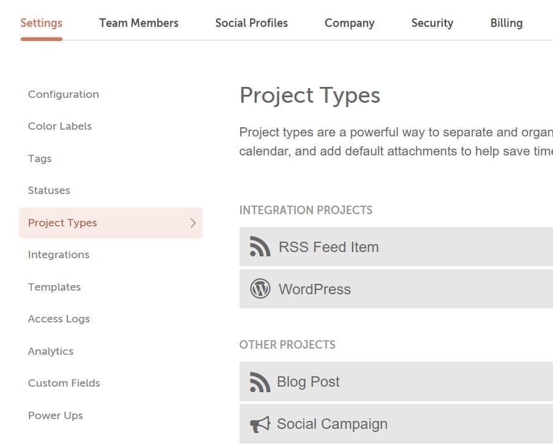Open the Company tab
553x446 pixels.
point(350,23)
